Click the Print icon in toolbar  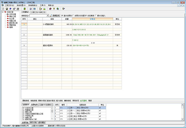click(18, 9)
